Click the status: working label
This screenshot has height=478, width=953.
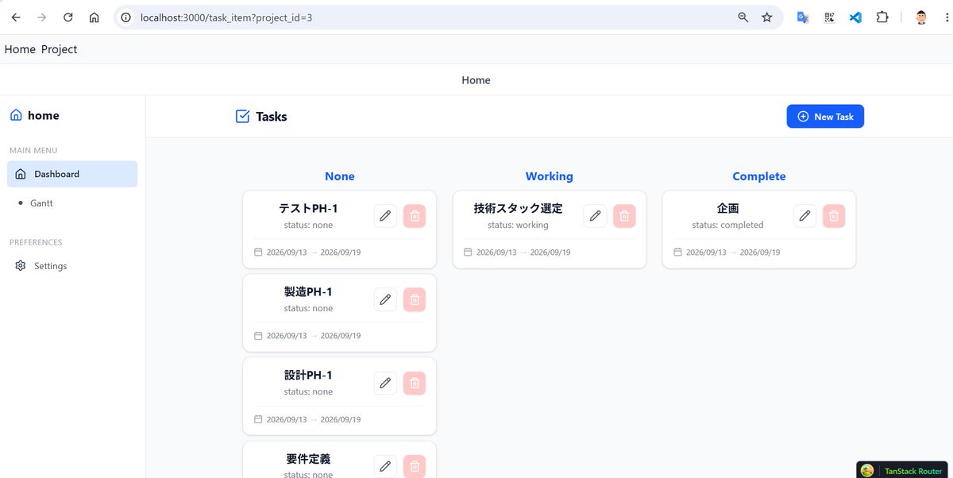518,226
